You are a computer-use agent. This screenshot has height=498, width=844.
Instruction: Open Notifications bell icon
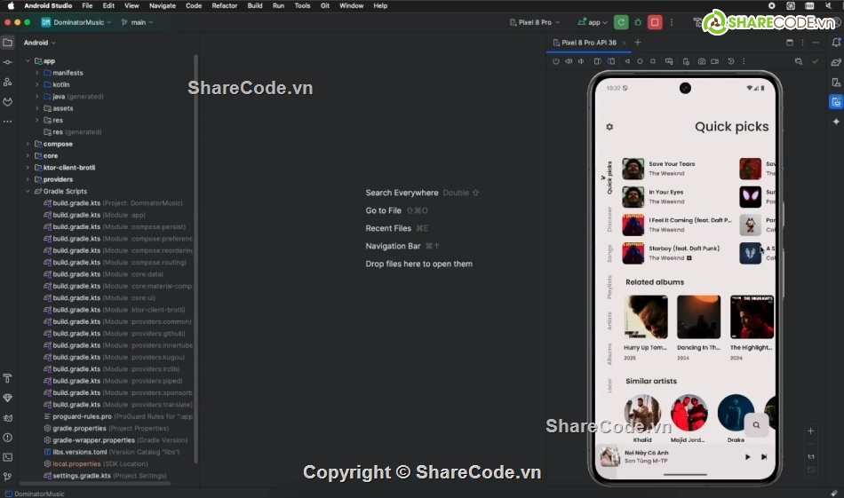[836, 43]
